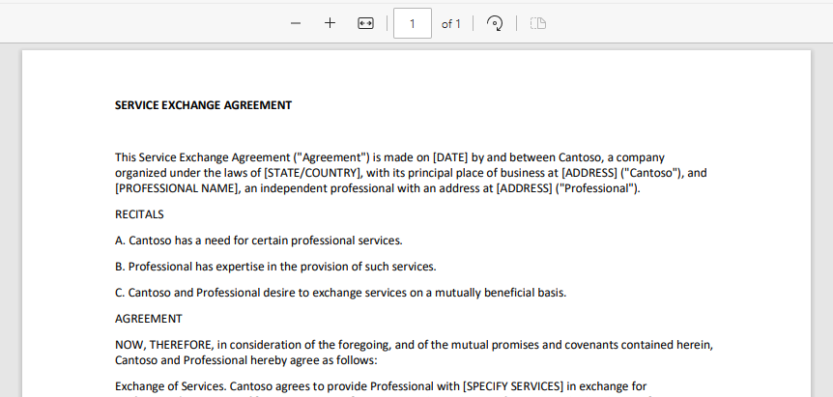Image resolution: width=833 pixels, height=397 pixels.
Task: Click the 'of 1' page count label
Action: [x=451, y=24]
